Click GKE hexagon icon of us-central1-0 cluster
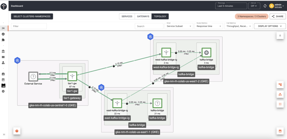Viewport: 287px width, 139px height. coord(17,61)
